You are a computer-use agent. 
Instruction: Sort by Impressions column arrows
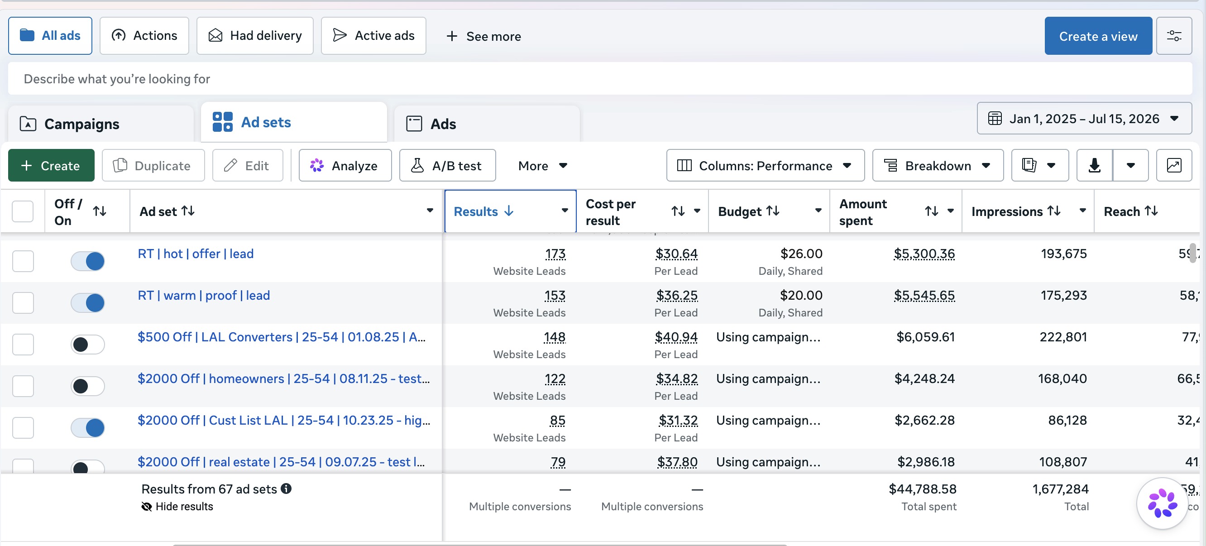coord(1054,211)
